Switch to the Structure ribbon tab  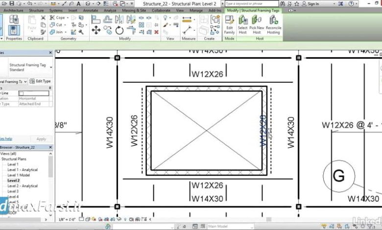(36, 10)
